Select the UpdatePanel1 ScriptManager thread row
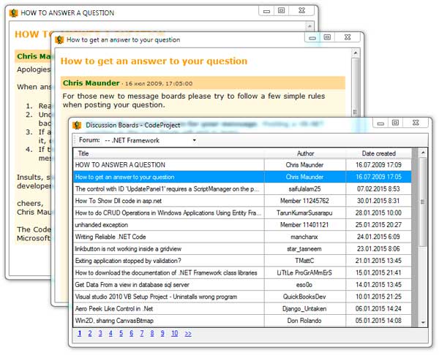 point(242,189)
